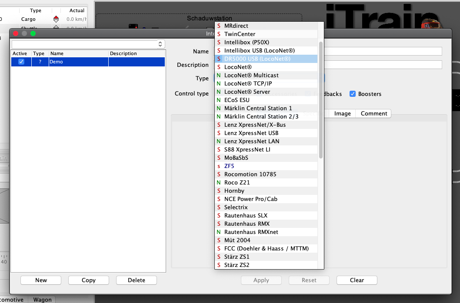This screenshot has width=460, height=303.
Task: Click the dropdown list scrollbar
Action: (320, 100)
